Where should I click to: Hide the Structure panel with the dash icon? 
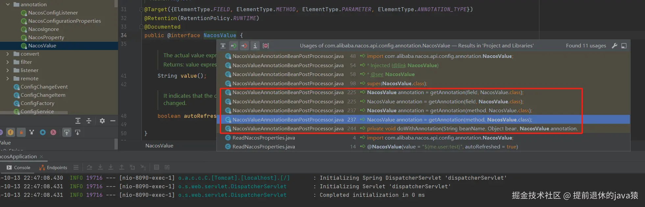point(113,121)
